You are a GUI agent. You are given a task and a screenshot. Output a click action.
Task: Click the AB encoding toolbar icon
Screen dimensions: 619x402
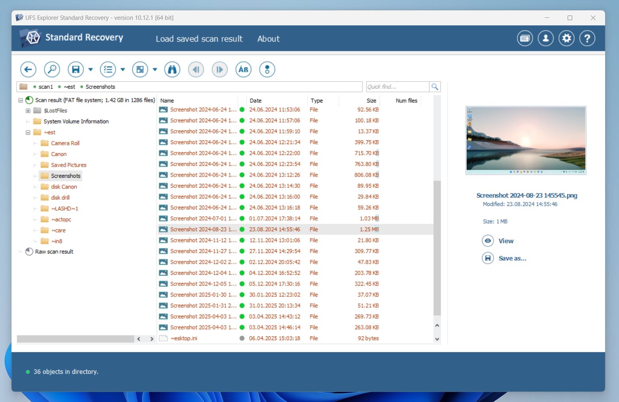tap(243, 70)
